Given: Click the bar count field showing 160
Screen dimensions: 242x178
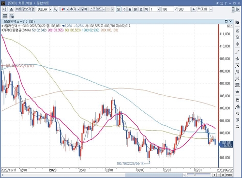Looking at the screenshot, I should click(167, 9).
